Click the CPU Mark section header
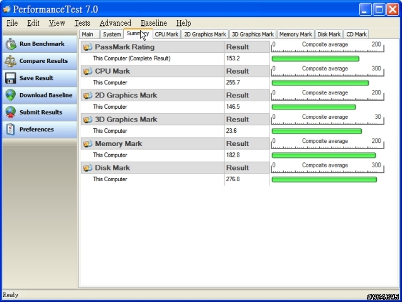Viewport: 402px width, 302px height. pos(175,71)
